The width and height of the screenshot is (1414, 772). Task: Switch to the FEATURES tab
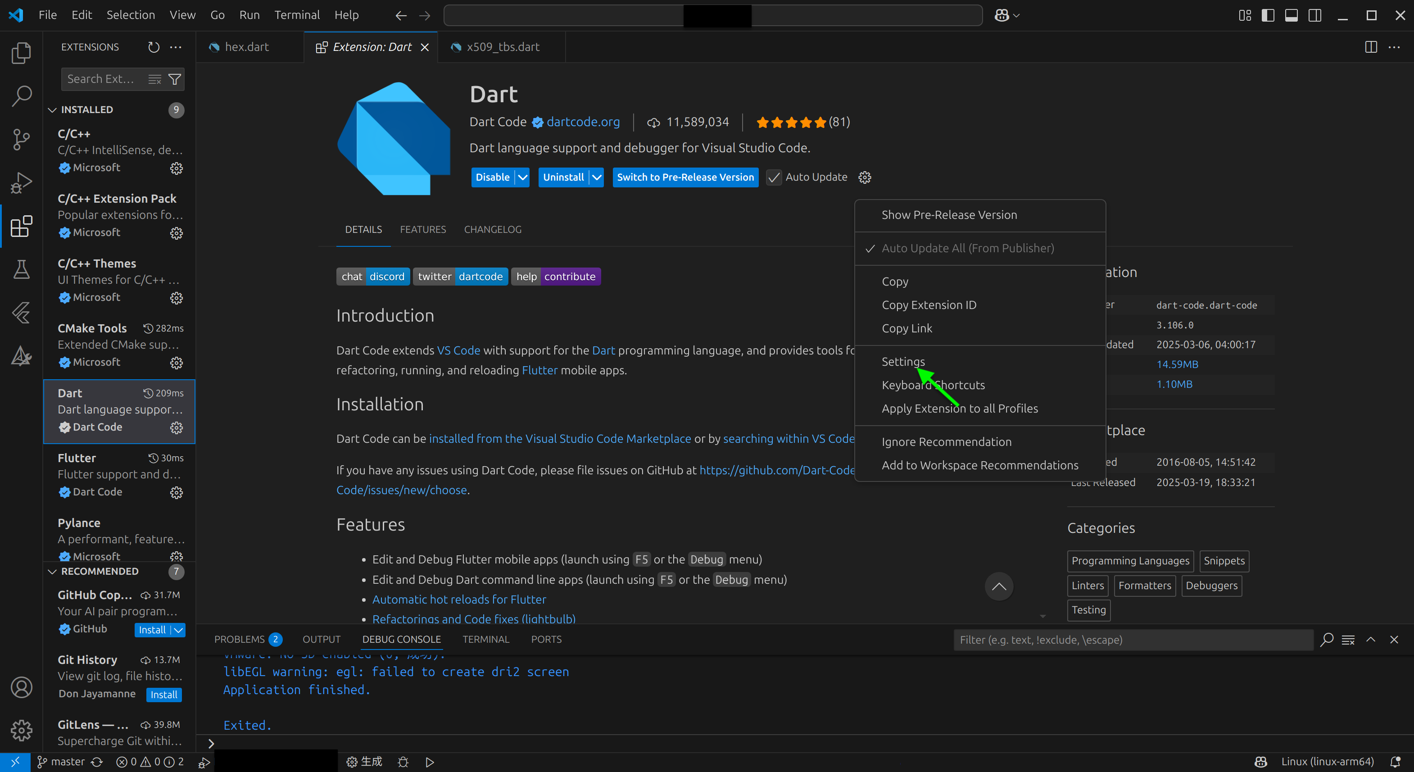(423, 230)
